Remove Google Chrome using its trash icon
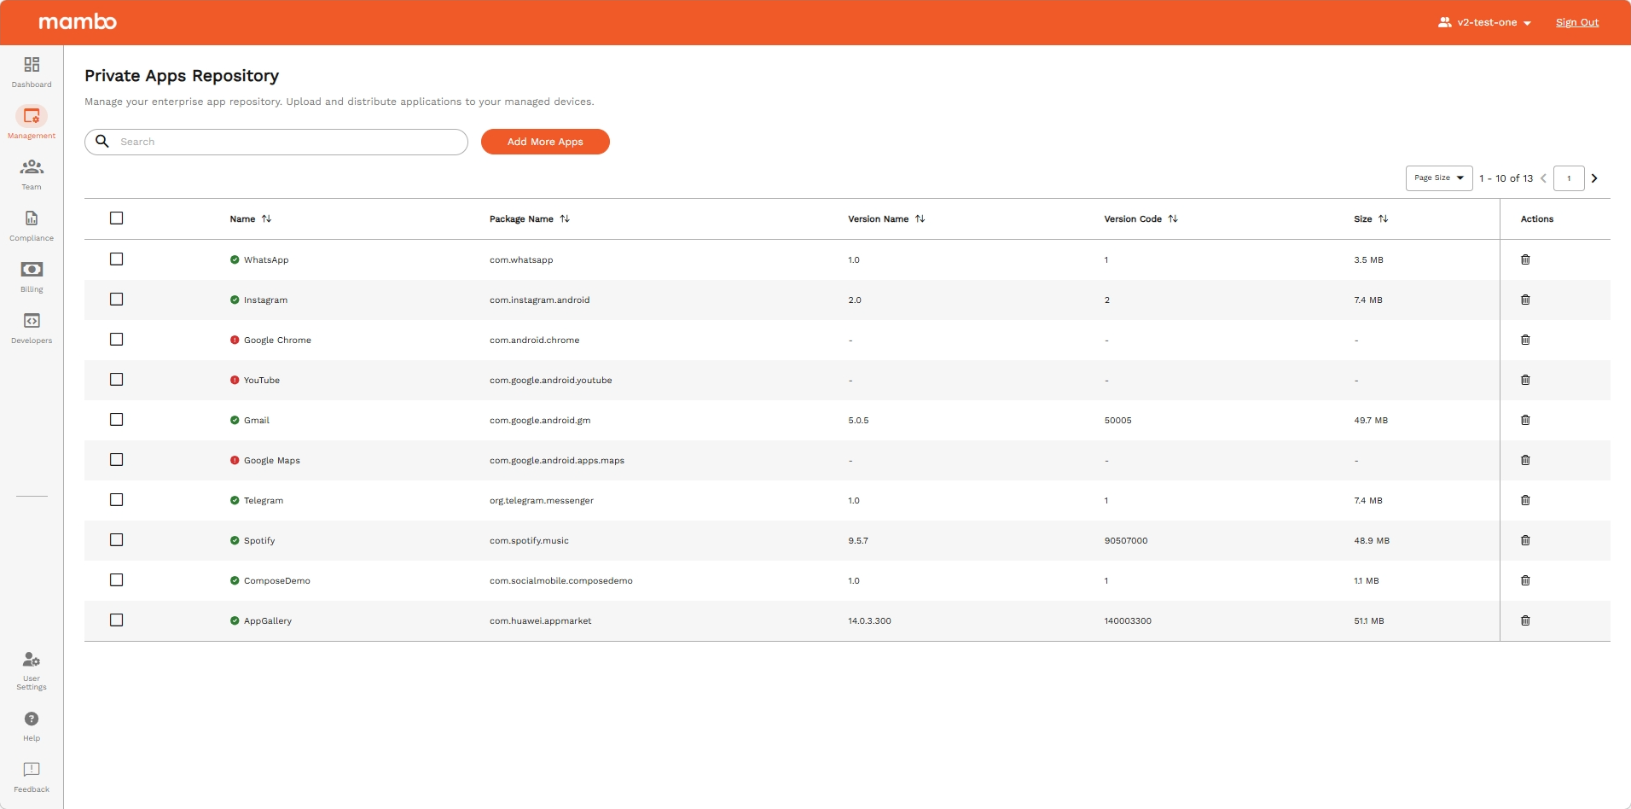 click(x=1525, y=340)
